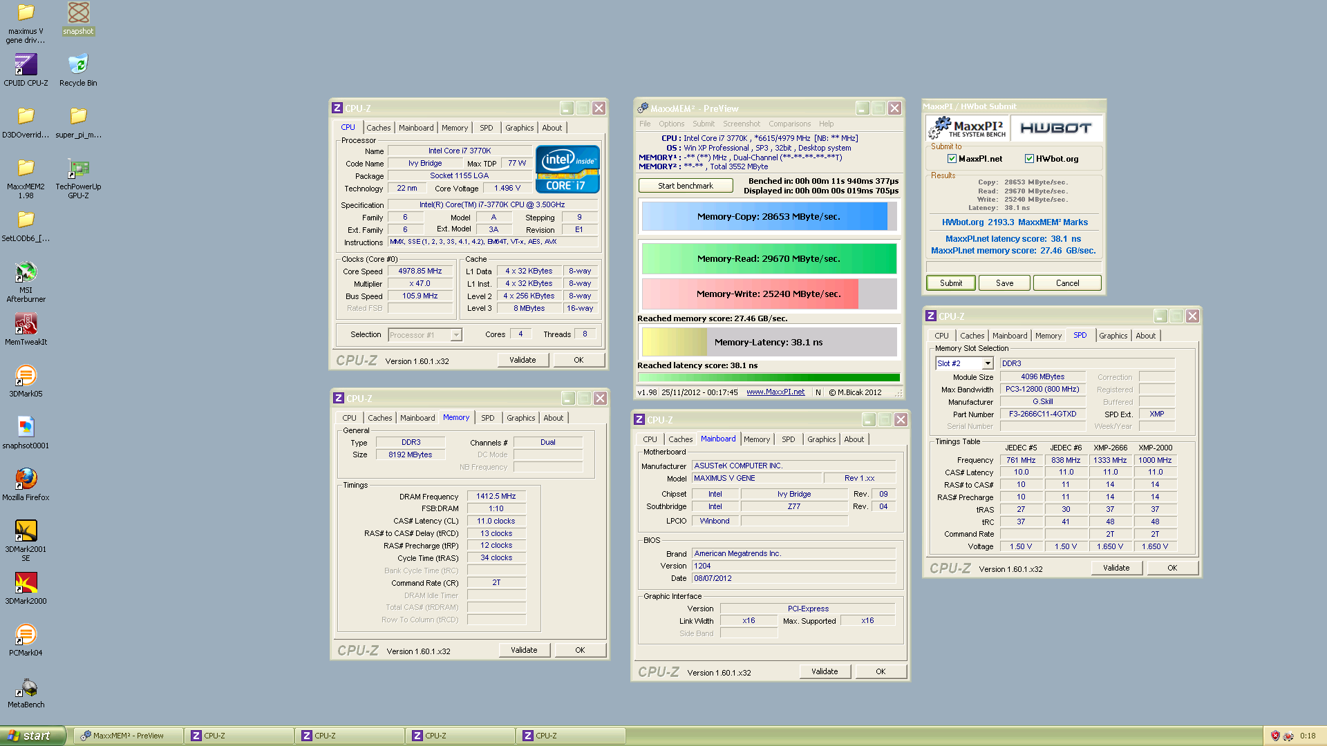
Task: Open the SetLODb6 folder
Action: tap(26, 225)
